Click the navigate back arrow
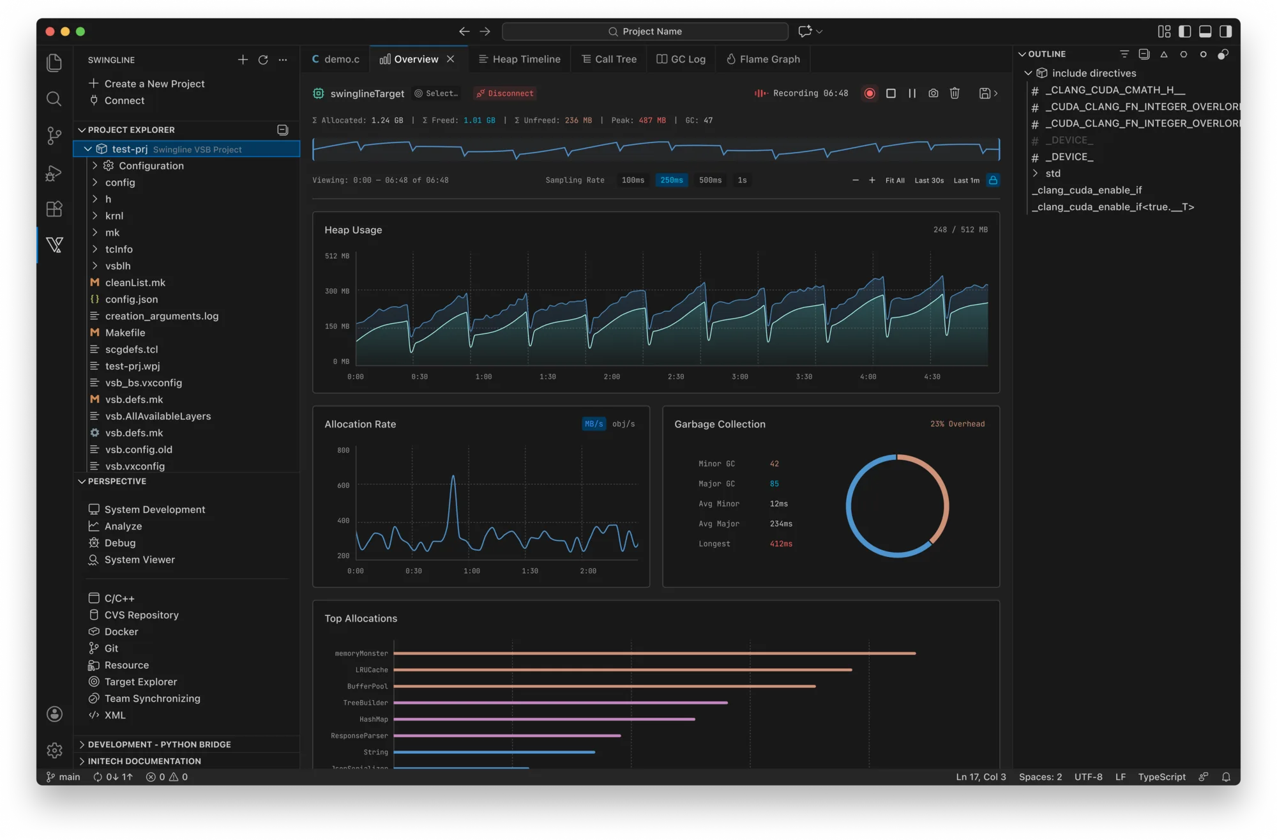The width and height of the screenshot is (1277, 840). click(464, 31)
